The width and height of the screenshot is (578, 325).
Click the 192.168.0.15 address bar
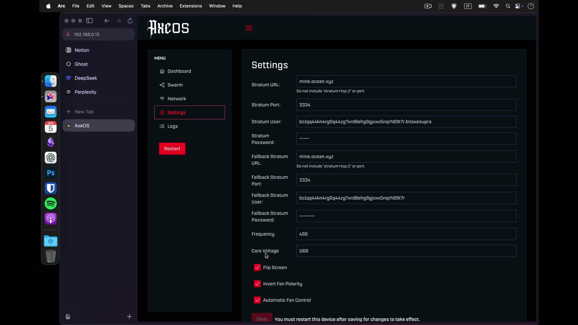pyautogui.click(x=98, y=34)
